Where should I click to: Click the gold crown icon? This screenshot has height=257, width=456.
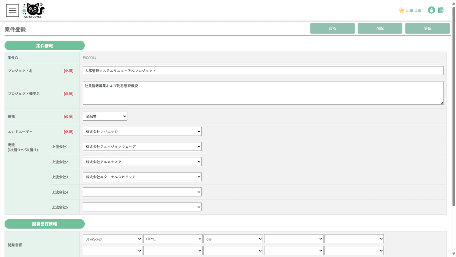click(402, 10)
